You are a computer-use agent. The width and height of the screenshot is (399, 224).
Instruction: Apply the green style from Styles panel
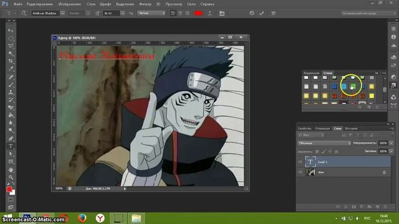pos(353,87)
